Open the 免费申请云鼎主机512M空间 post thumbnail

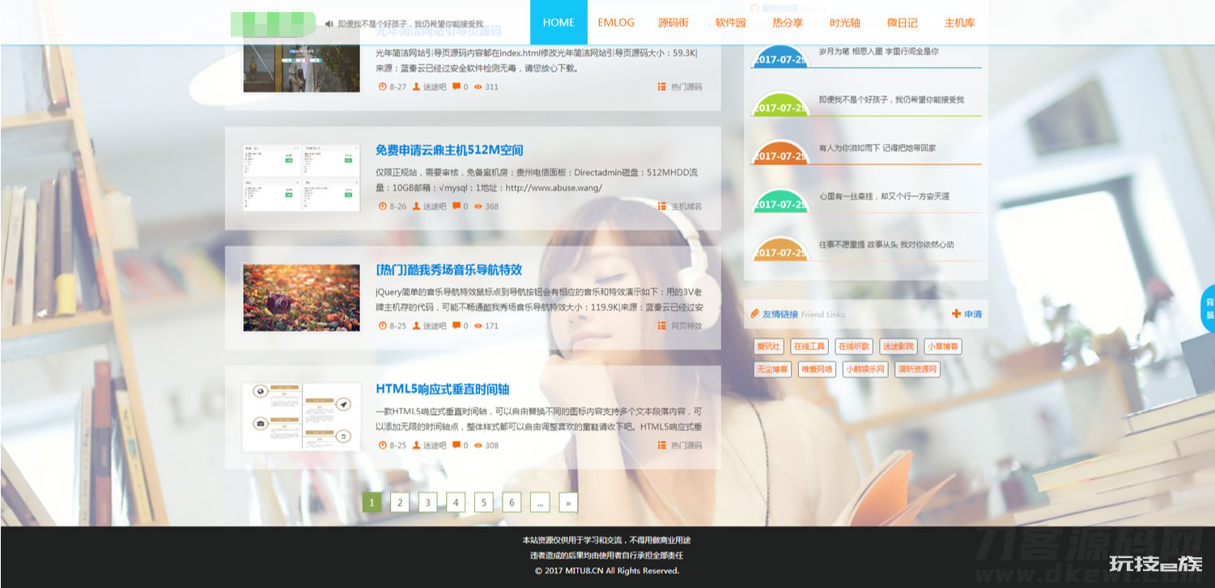click(x=301, y=178)
